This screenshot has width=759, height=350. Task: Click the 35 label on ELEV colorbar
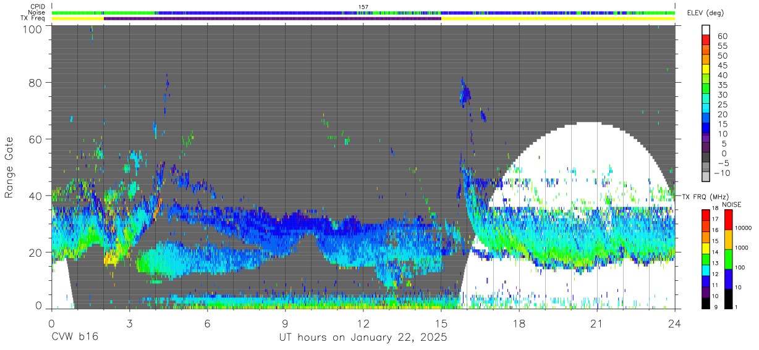723,85
